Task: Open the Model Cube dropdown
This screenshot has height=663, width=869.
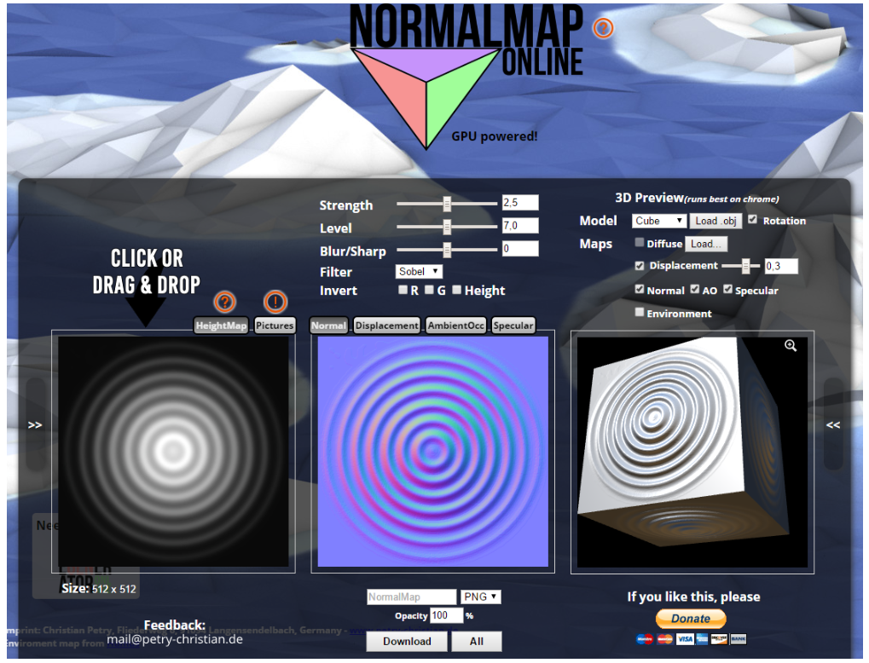Action: (x=659, y=221)
